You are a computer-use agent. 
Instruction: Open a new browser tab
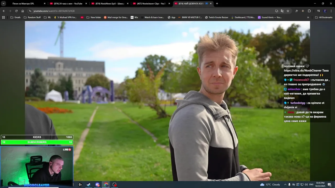217,4
